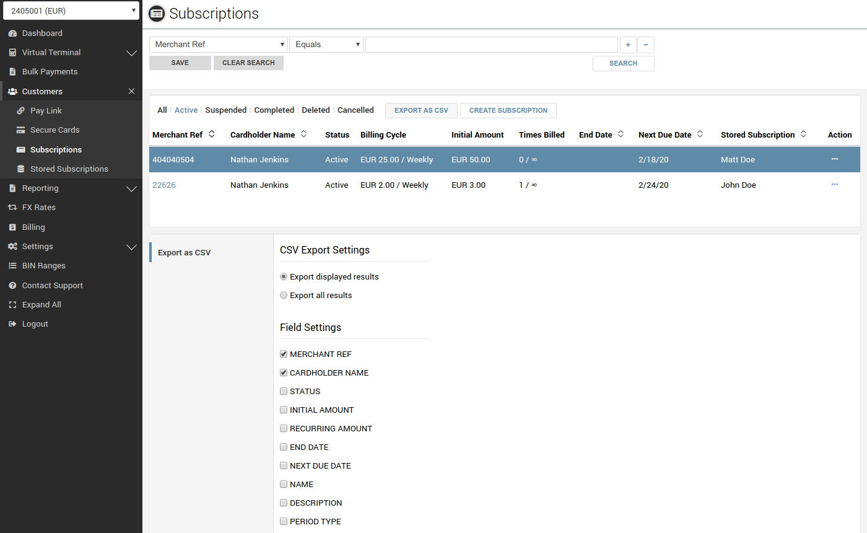Select Export displayed results option

click(x=284, y=277)
